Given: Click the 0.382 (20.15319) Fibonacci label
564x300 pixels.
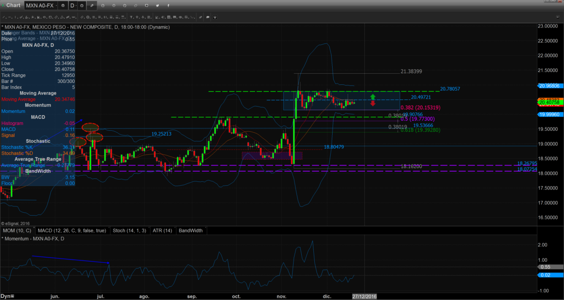Looking at the screenshot, I should click(x=420, y=108).
